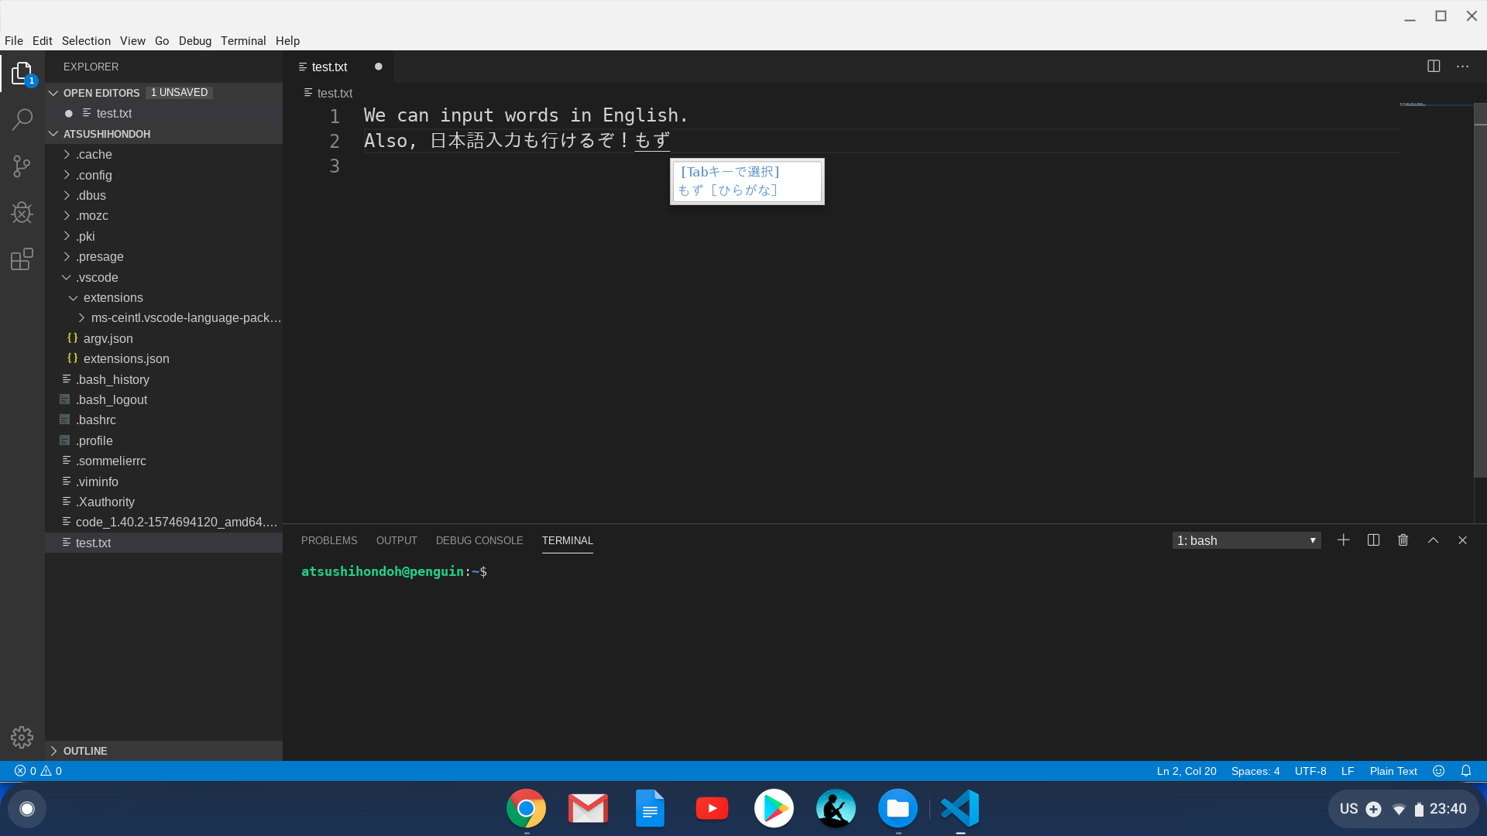Add a new terminal with the plus icon

[1344, 540]
